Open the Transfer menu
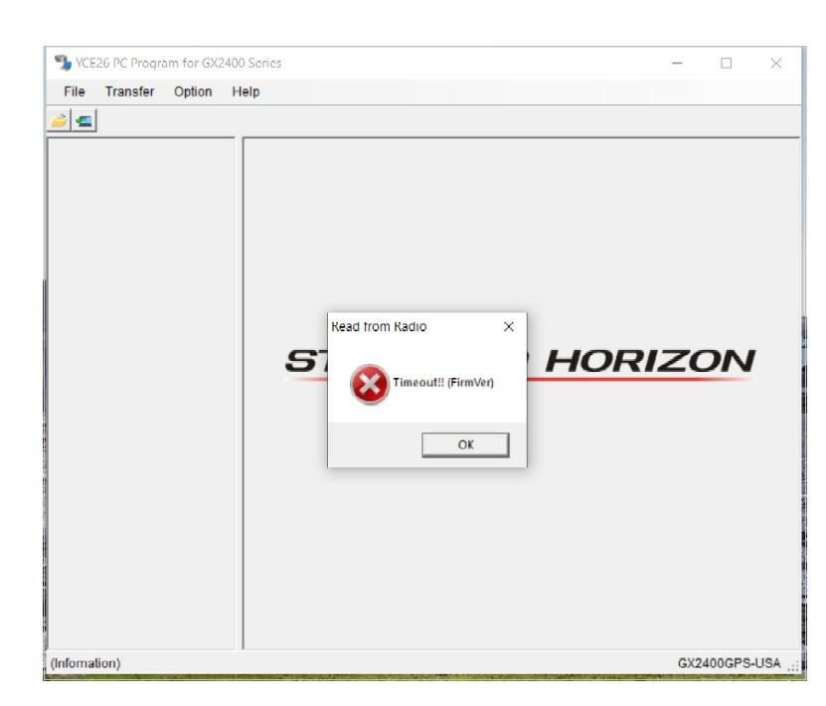Viewport: 826px width, 706px height. pos(129,91)
